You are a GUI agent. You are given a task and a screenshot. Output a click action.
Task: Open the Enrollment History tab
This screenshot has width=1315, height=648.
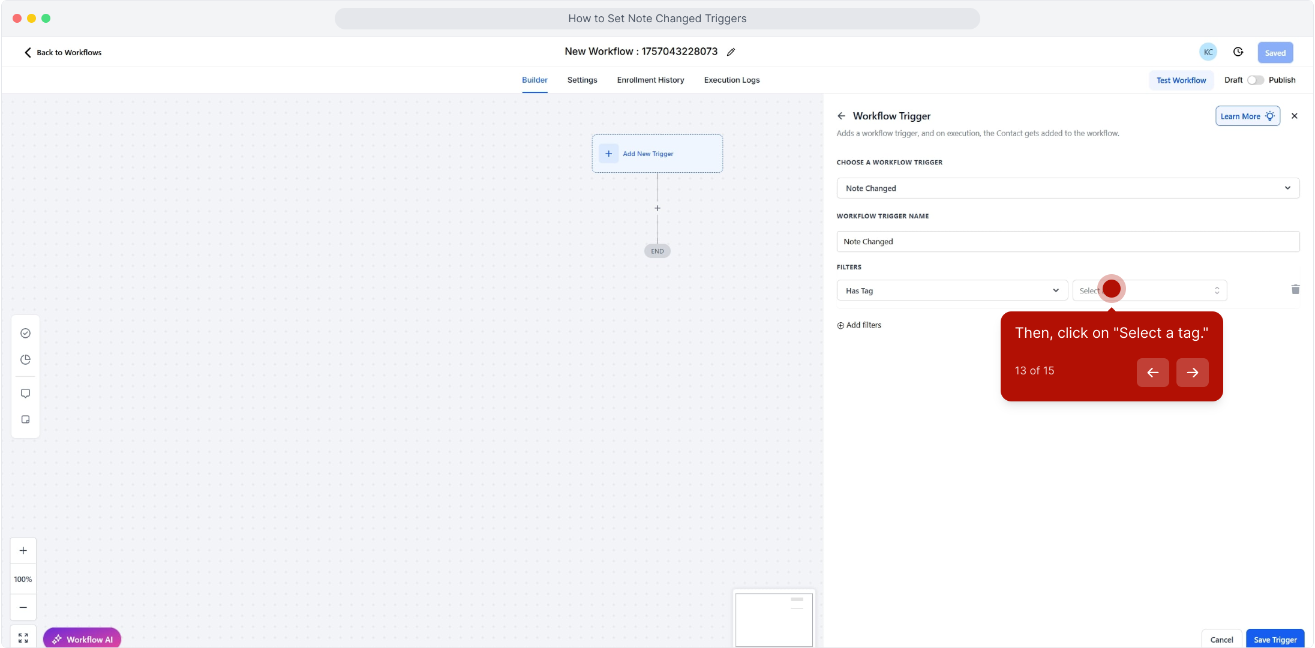650,80
